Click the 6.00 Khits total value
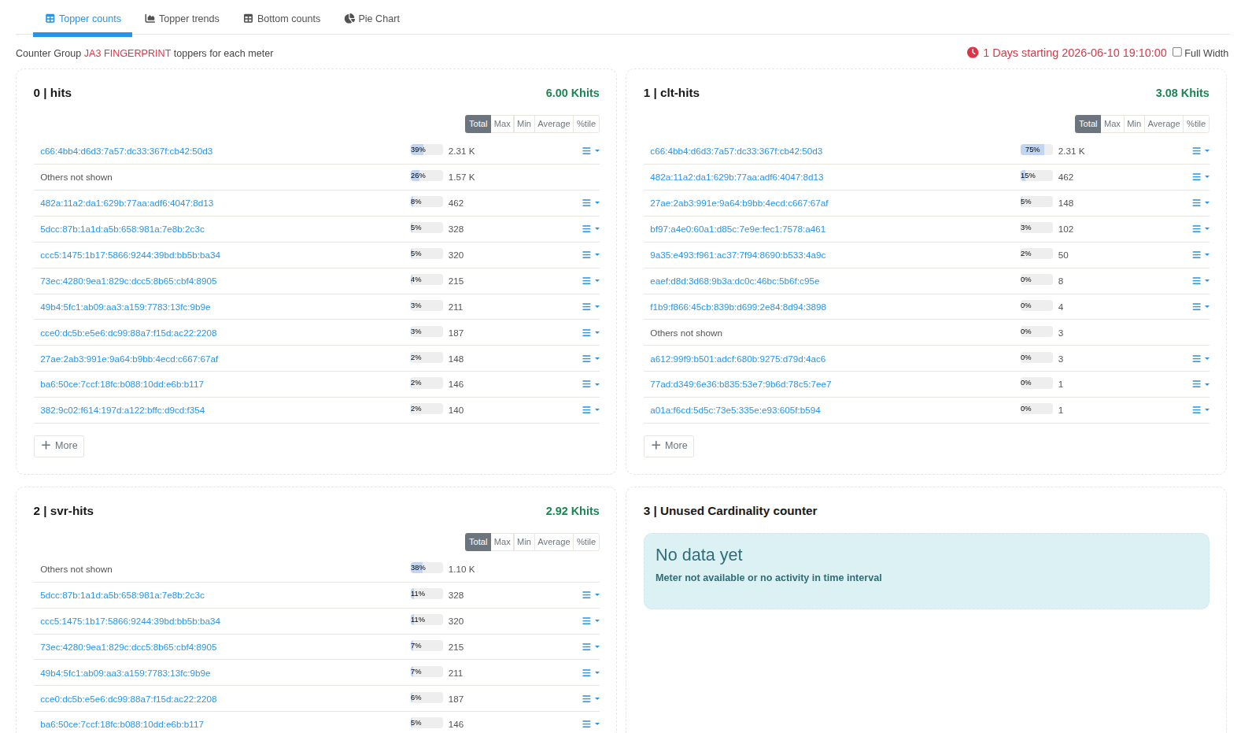Screen dimensions: 1241x733 pos(573,93)
